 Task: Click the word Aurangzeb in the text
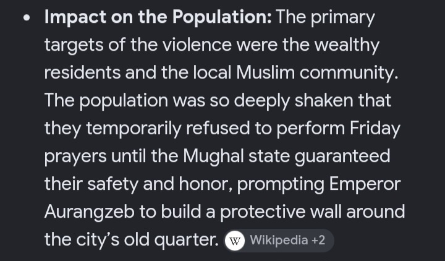click(90, 212)
